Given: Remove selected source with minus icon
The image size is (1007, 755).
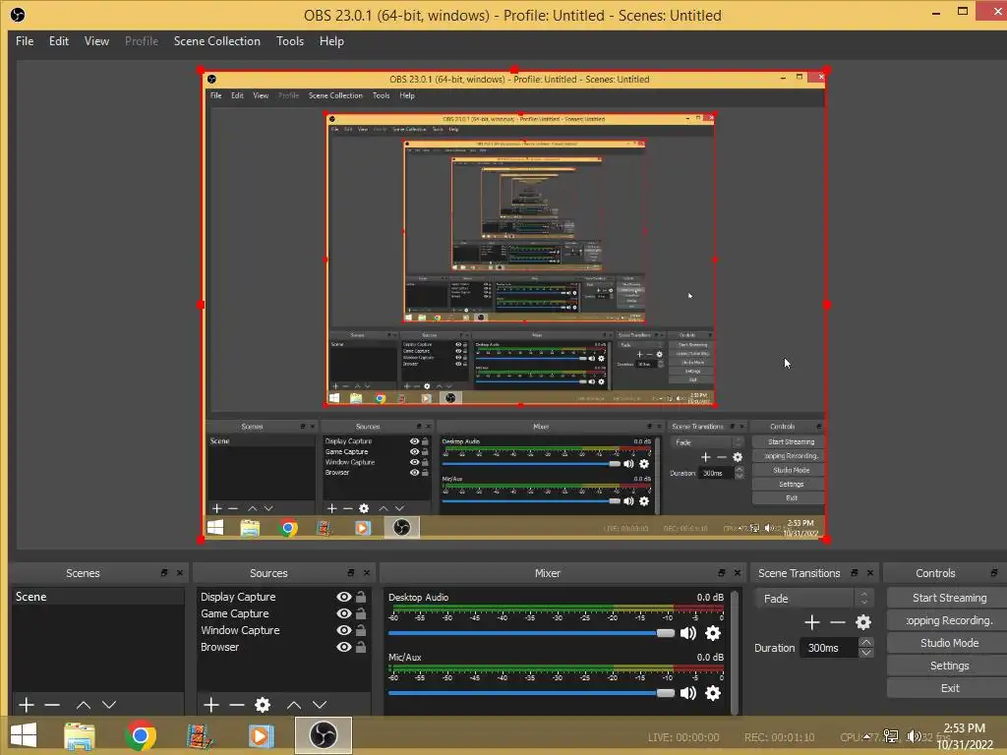Looking at the screenshot, I should (237, 705).
